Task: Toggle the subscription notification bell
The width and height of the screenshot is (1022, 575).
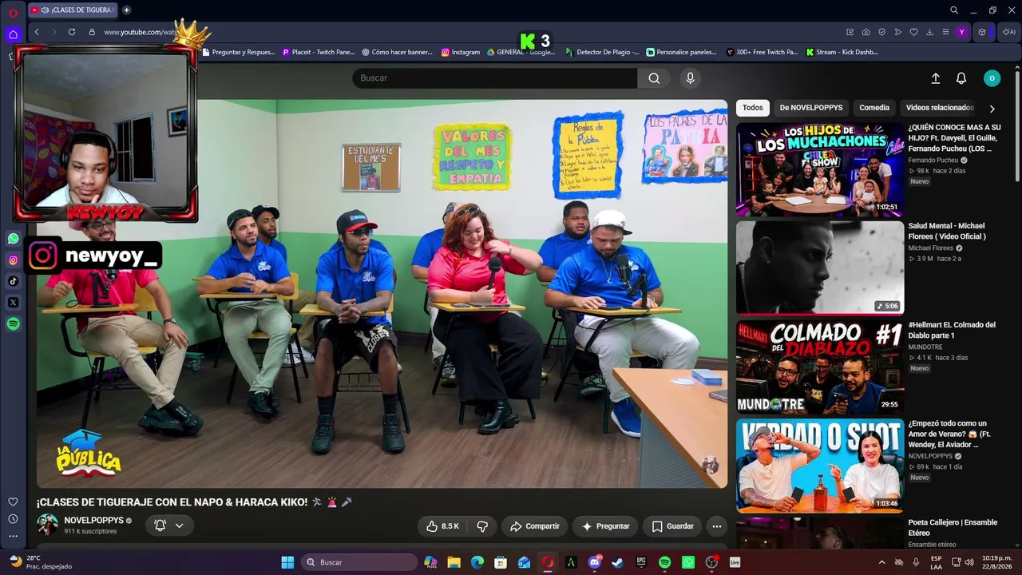Action: [x=160, y=525]
